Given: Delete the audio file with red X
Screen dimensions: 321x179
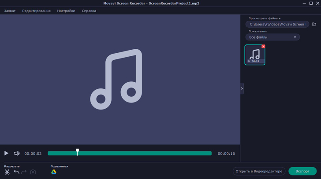Looking at the screenshot, I should click(x=263, y=47).
